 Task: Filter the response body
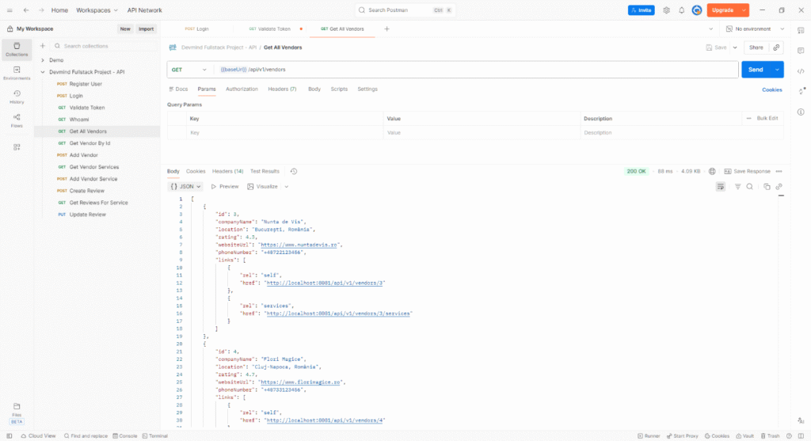[x=737, y=187]
